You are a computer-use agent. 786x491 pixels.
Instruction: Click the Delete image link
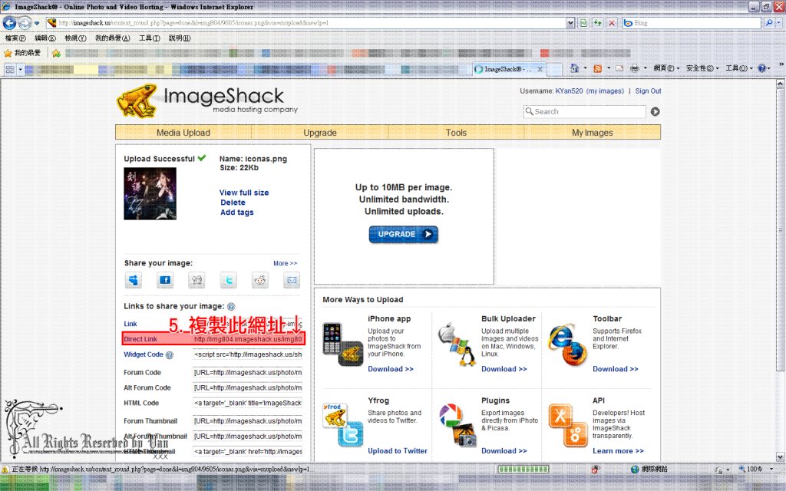click(x=233, y=203)
